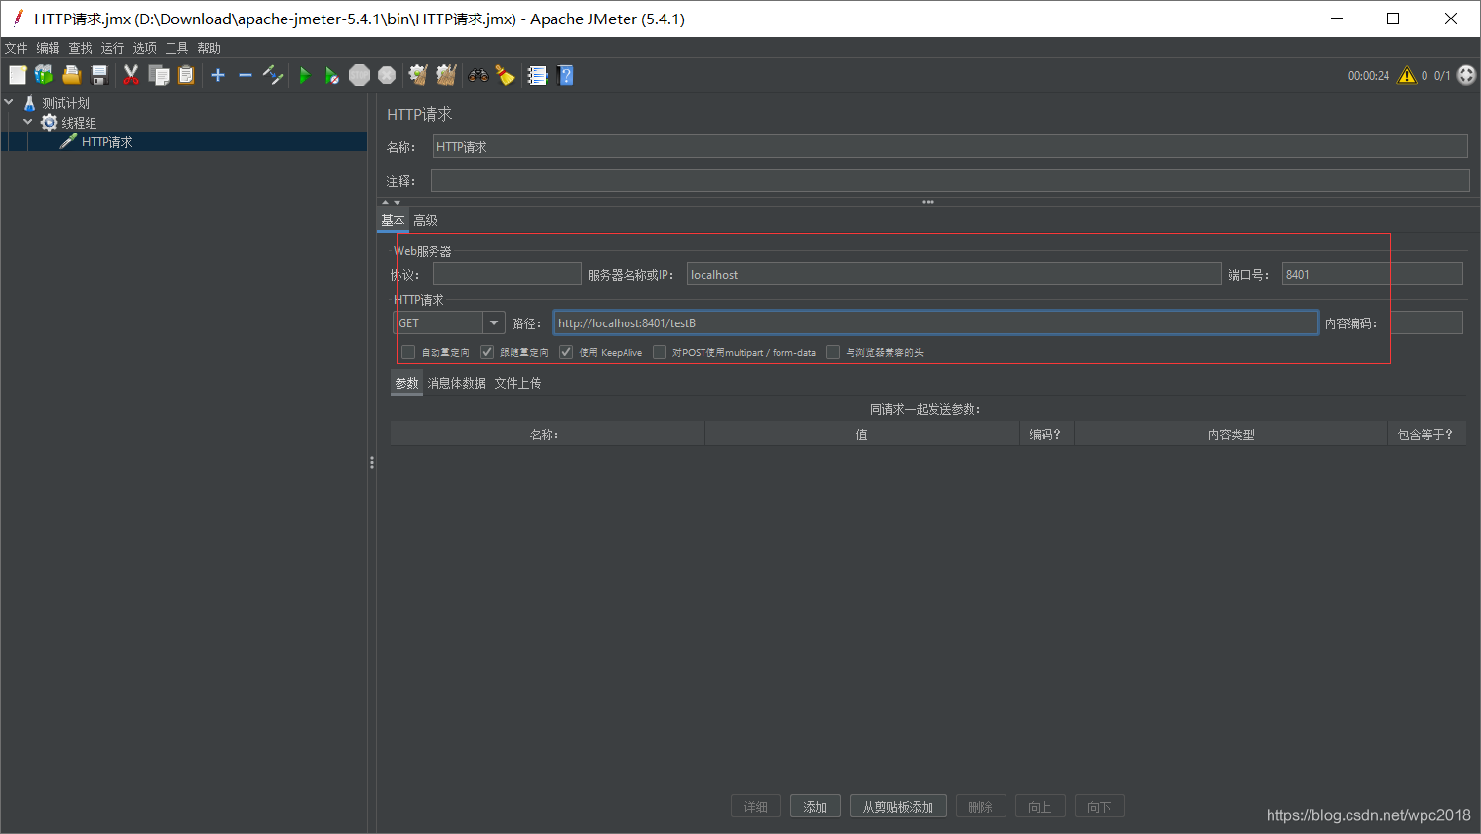Click Reset Search broom icon

tap(505, 75)
